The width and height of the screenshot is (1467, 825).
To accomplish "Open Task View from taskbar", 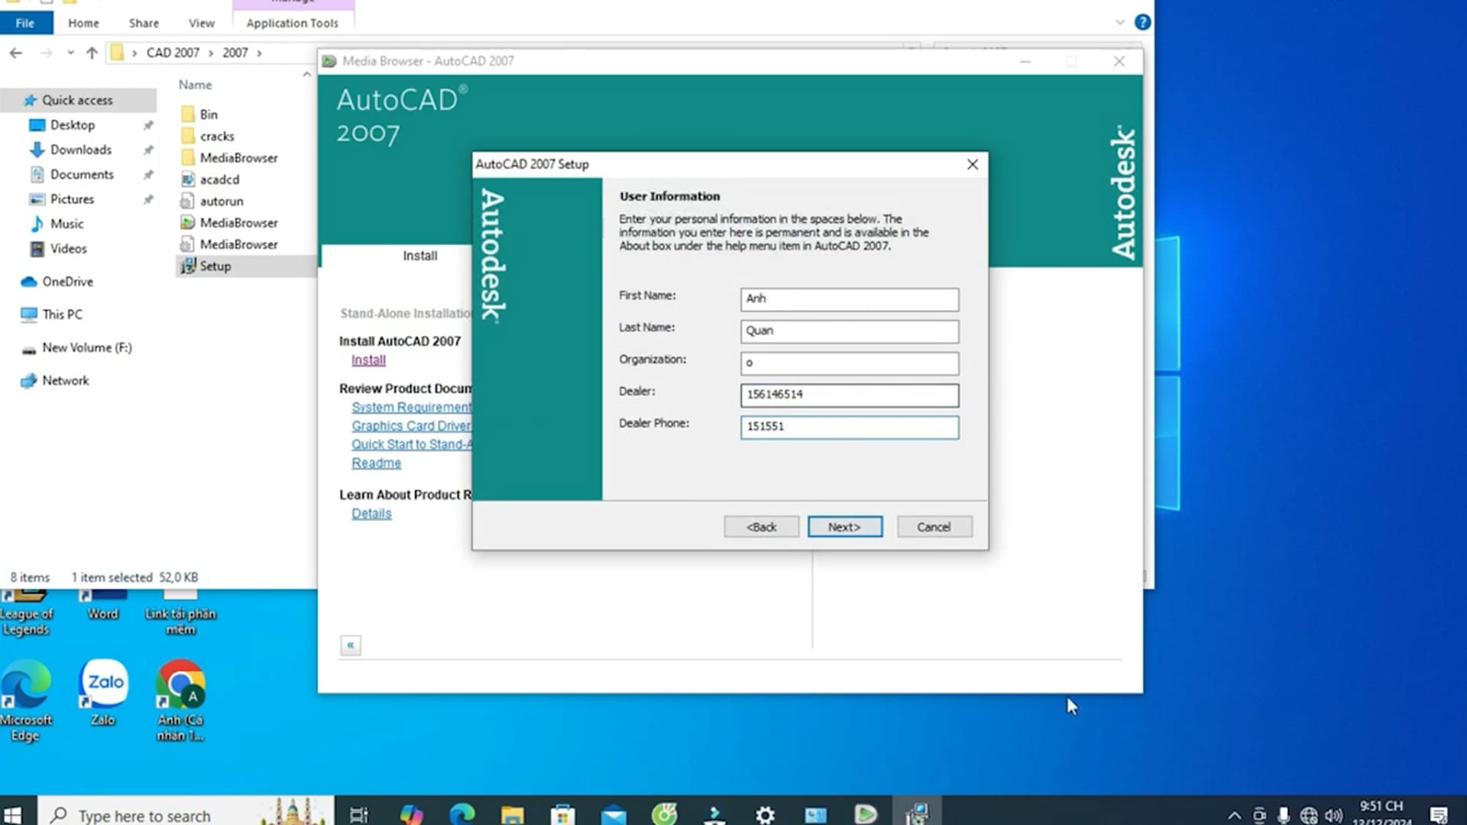I will pyautogui.click(x=358, y=814).
